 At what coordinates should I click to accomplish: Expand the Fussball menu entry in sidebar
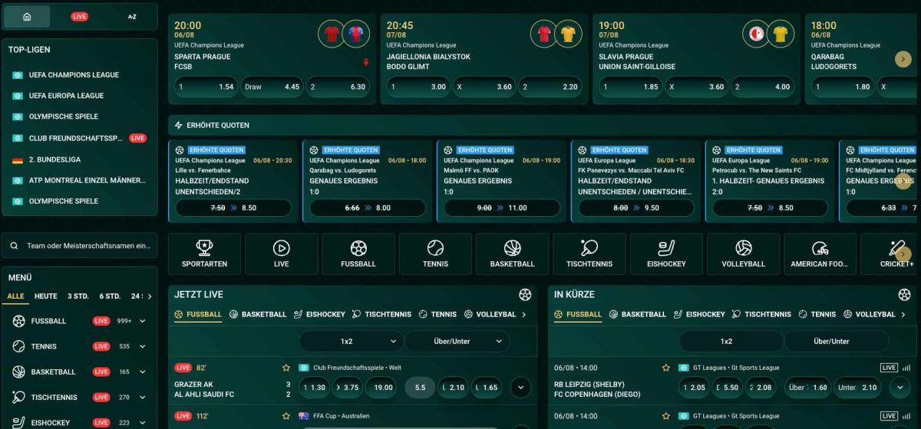[x=142, y=321]
